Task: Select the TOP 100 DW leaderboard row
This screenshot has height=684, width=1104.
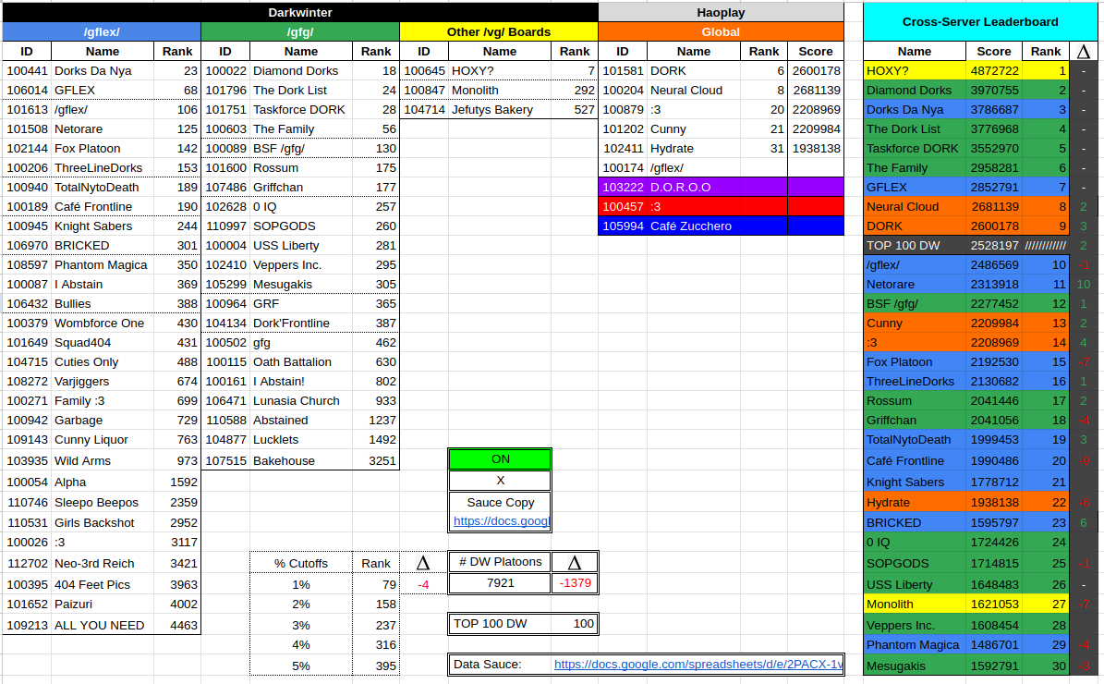Action: coord(966,246)
